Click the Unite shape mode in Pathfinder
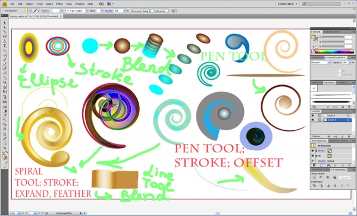 (314, 177)
